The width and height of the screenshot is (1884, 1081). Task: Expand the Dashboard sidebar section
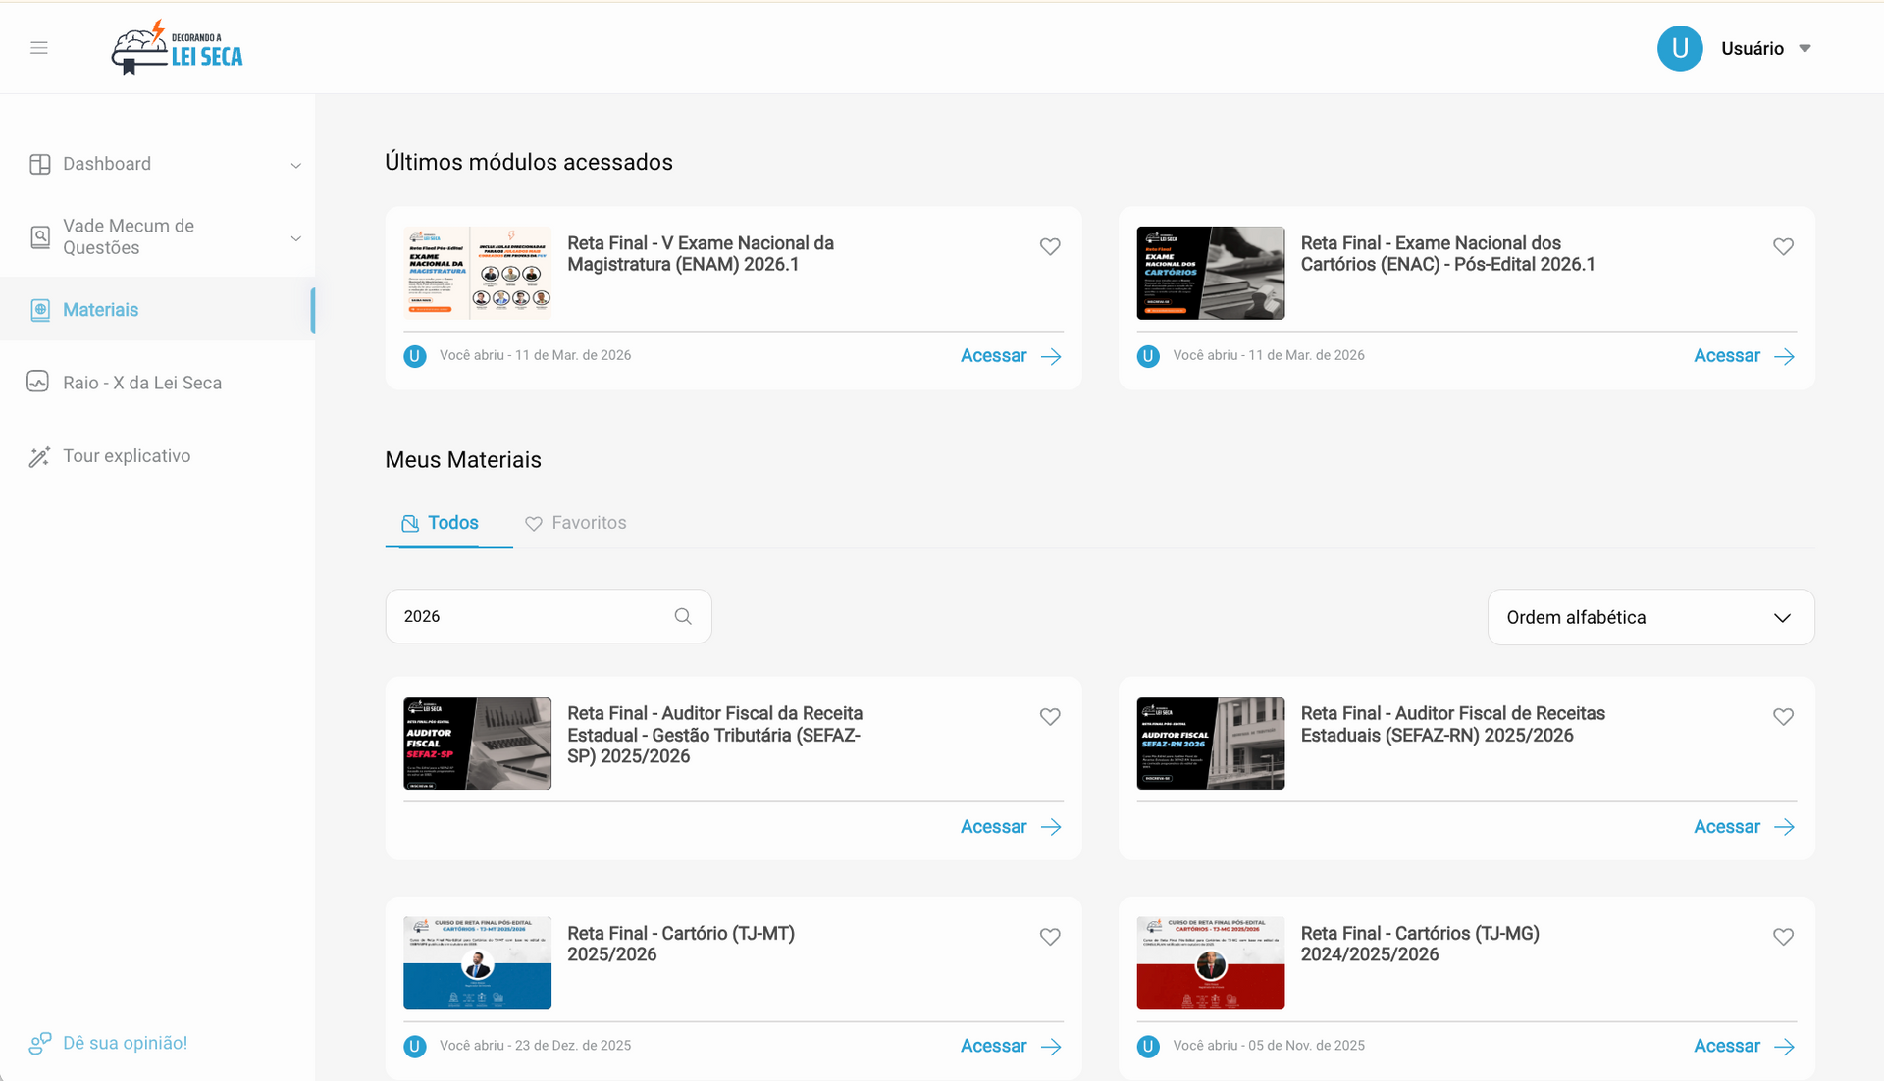point(295,165)
